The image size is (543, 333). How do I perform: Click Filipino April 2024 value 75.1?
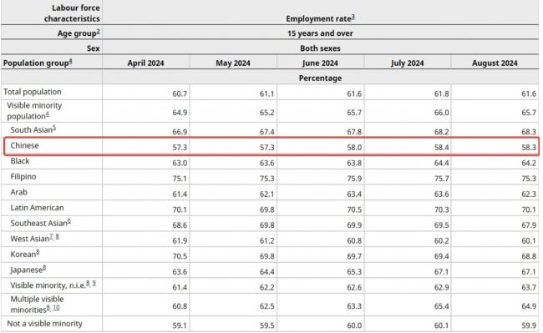[x=180, y=179]
